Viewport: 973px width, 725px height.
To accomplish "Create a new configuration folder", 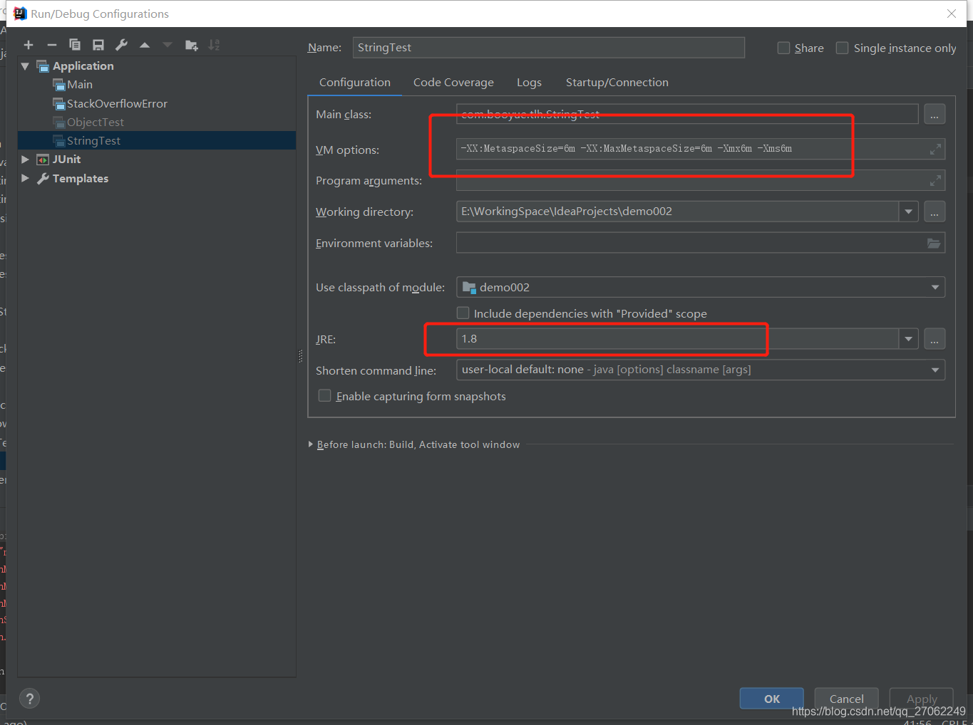I will click(191, 44).
